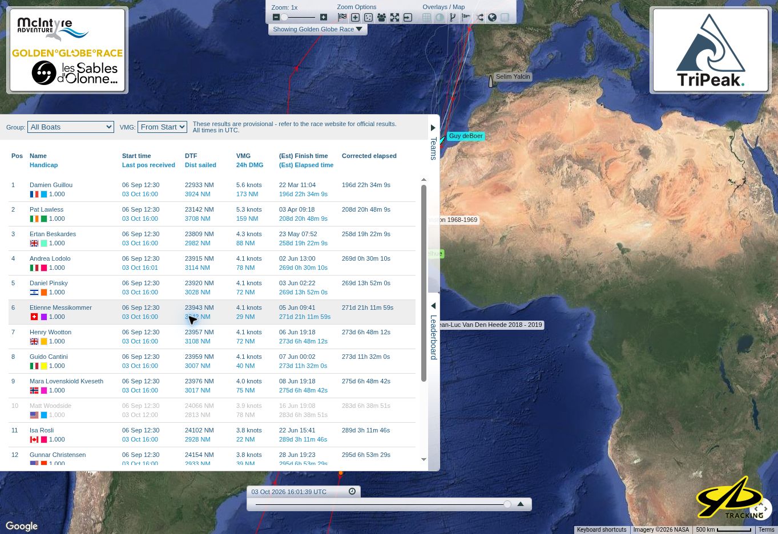Select Pat Lawless in the leaderboard

pyautogui.click(x=46, y=209)
